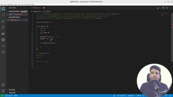Click the editor toolbar gear icon

(x=163, y=8)
